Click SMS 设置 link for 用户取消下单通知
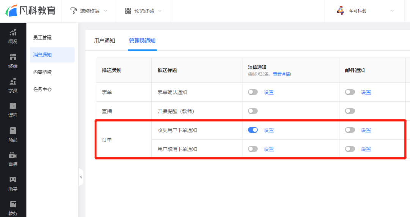Image resolution: width=410 pixels, height=217 pixels. (269, 149)
